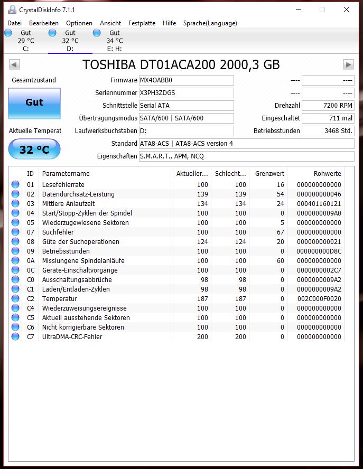Click the CrystalDiskInfo title bar app icon
The height and width of the screenshot is (469, 363).
click(12, 10)
